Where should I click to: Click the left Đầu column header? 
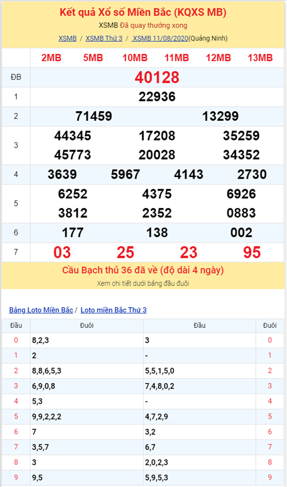click(16, 326)
